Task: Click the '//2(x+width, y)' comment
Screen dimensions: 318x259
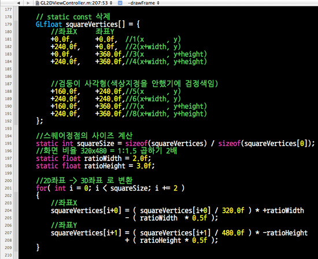Action: click(x=153, y=47)
